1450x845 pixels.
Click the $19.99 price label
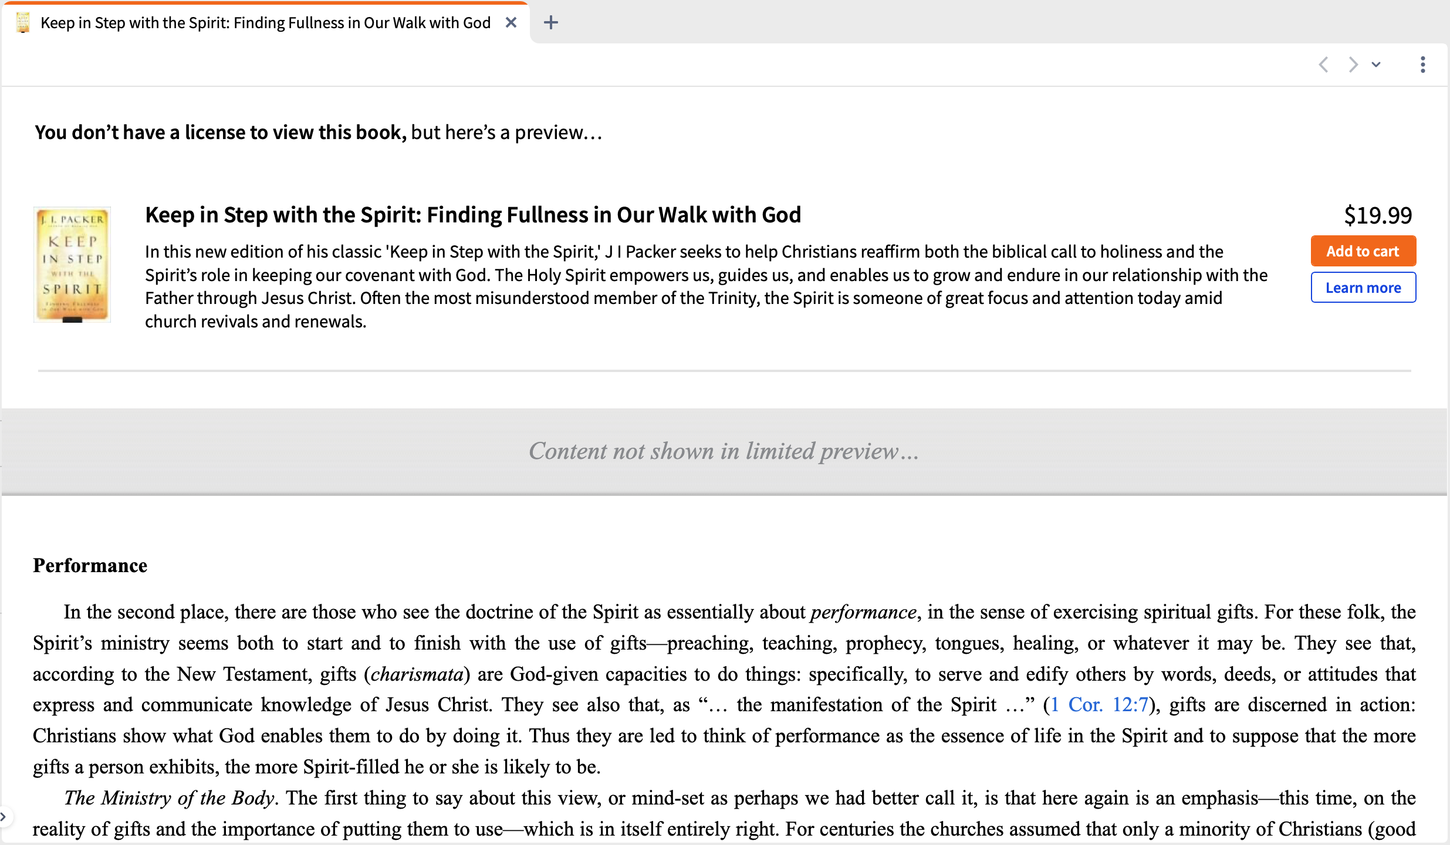pos(1378,215)
